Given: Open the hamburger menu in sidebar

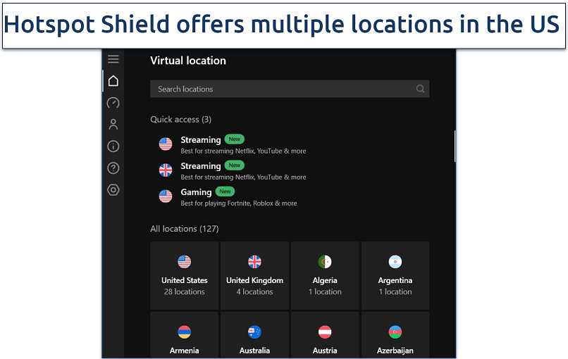Looking at the screenshot, I should tap(113, 59).
